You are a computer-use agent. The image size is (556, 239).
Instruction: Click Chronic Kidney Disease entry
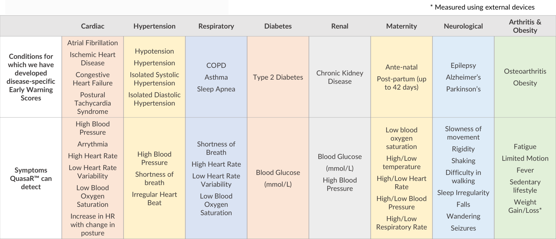tap(340, 77)
